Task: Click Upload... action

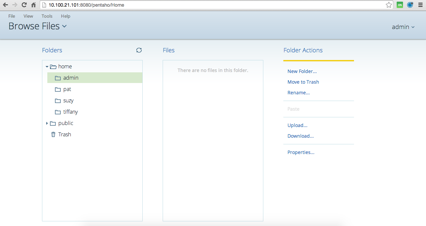Action: [x=297, y=125]
